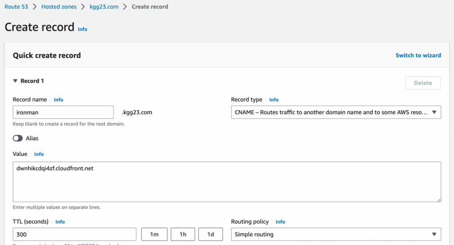
Task: Open Info for Routing policy
Action: pos(280,222)
